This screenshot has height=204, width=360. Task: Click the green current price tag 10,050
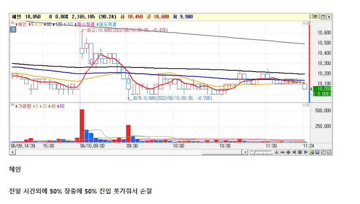tap(322, 91)
